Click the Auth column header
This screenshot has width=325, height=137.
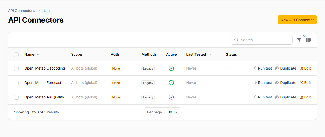pyautogui.click(x=115, y=54)
